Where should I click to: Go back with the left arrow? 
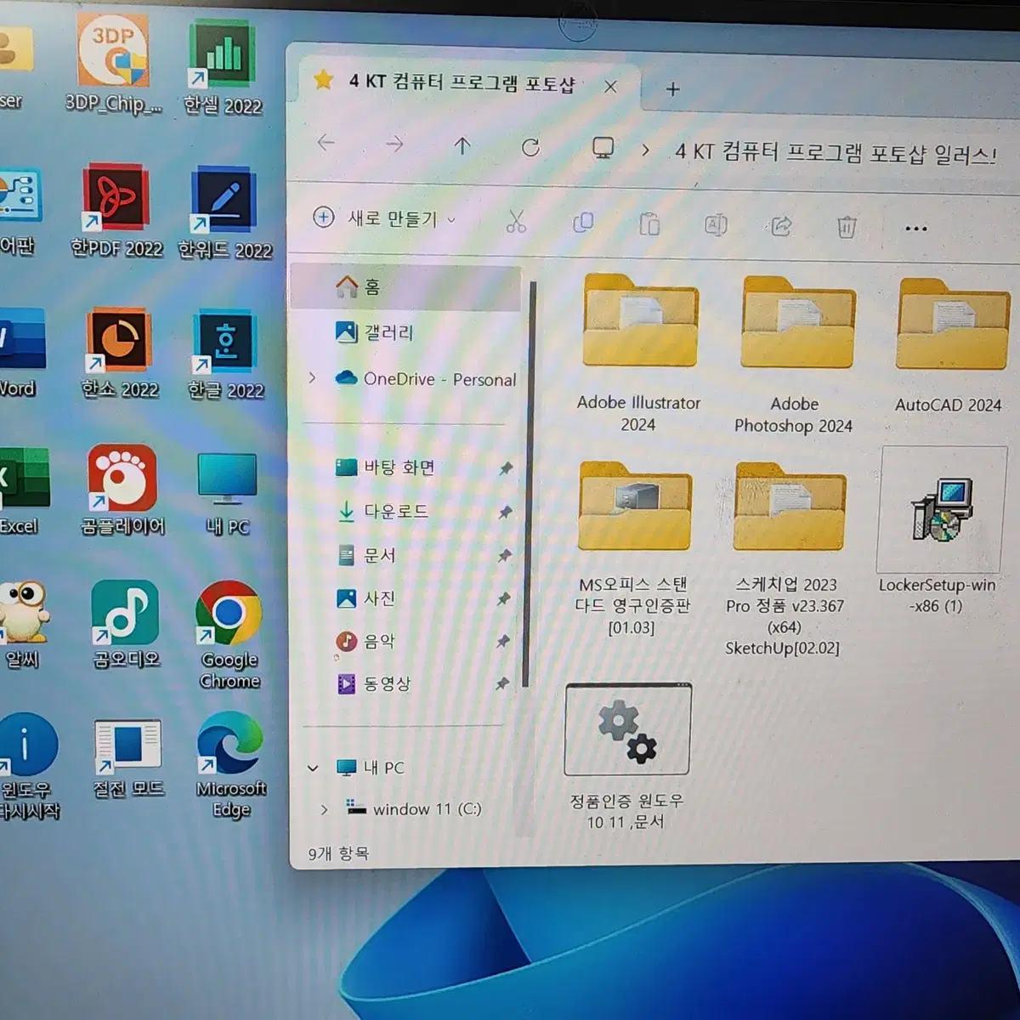pos(326,143)
